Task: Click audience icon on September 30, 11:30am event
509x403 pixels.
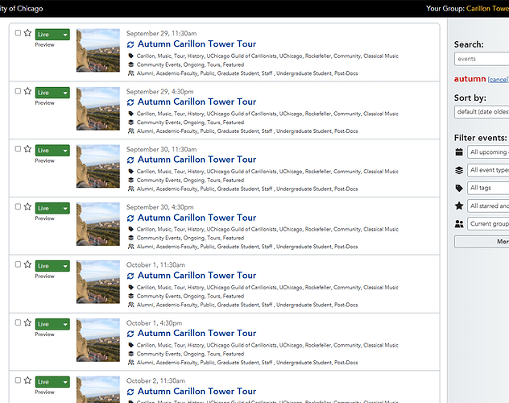Action: pos(130,189)
